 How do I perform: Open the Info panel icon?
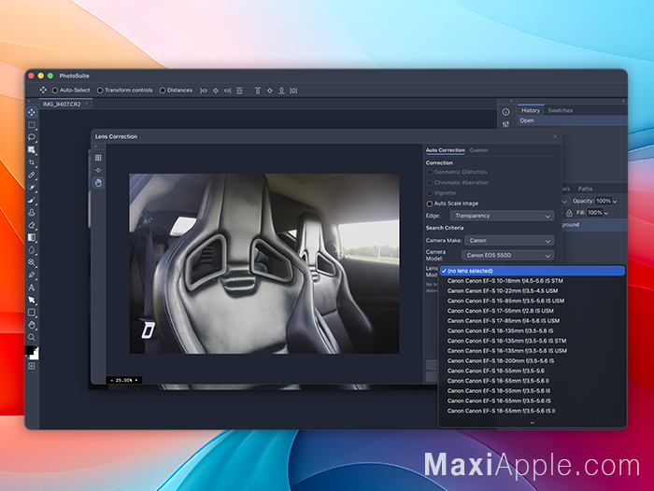click(x=505, y=112)
